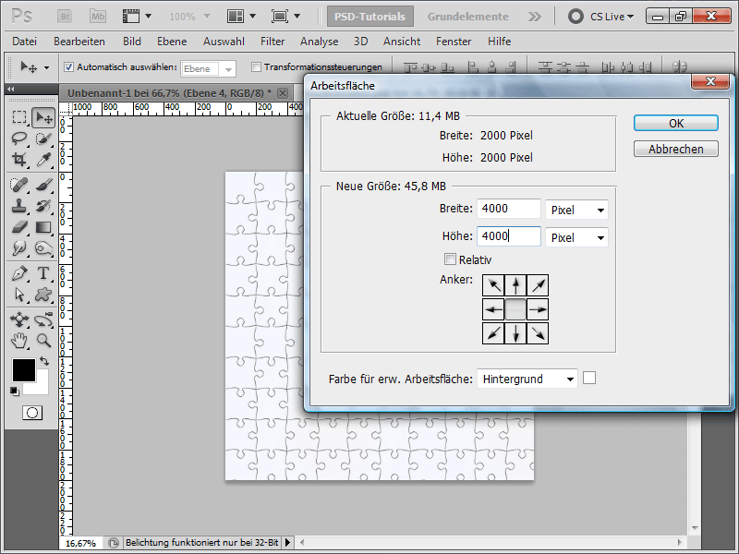Select the Rectangular Marquee tool
739x554 pixels.
pos(18,117)
